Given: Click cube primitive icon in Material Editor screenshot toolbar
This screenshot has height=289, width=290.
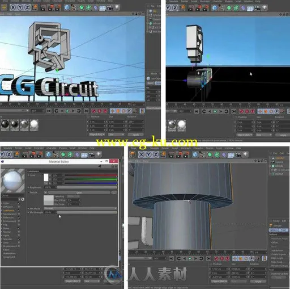Looking at the screenshot, I should coord(49,154).
